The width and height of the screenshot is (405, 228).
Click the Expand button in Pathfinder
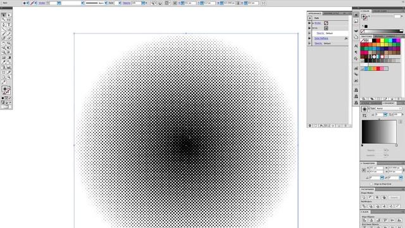coord(394,198)
